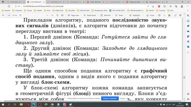Activate the Highlight tool
Image resolution: width=191 pixels, height=107 pixels.
(135, 15)
